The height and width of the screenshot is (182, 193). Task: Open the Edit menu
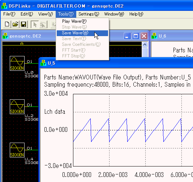(x=27, y=14)
